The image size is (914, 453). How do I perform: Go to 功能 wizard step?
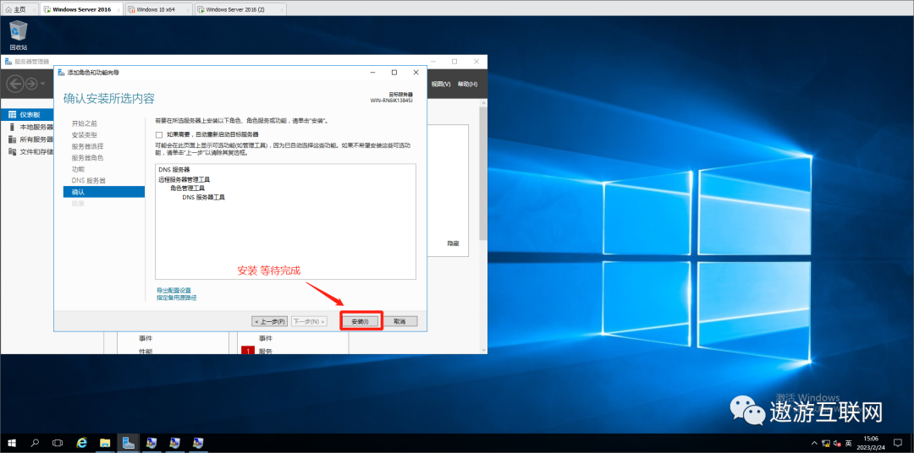pyautogui.click(x=78, y=169)
